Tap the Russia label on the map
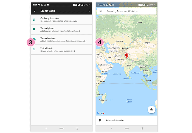The height and width of the screenshot is (133, 192). (140, 22)
